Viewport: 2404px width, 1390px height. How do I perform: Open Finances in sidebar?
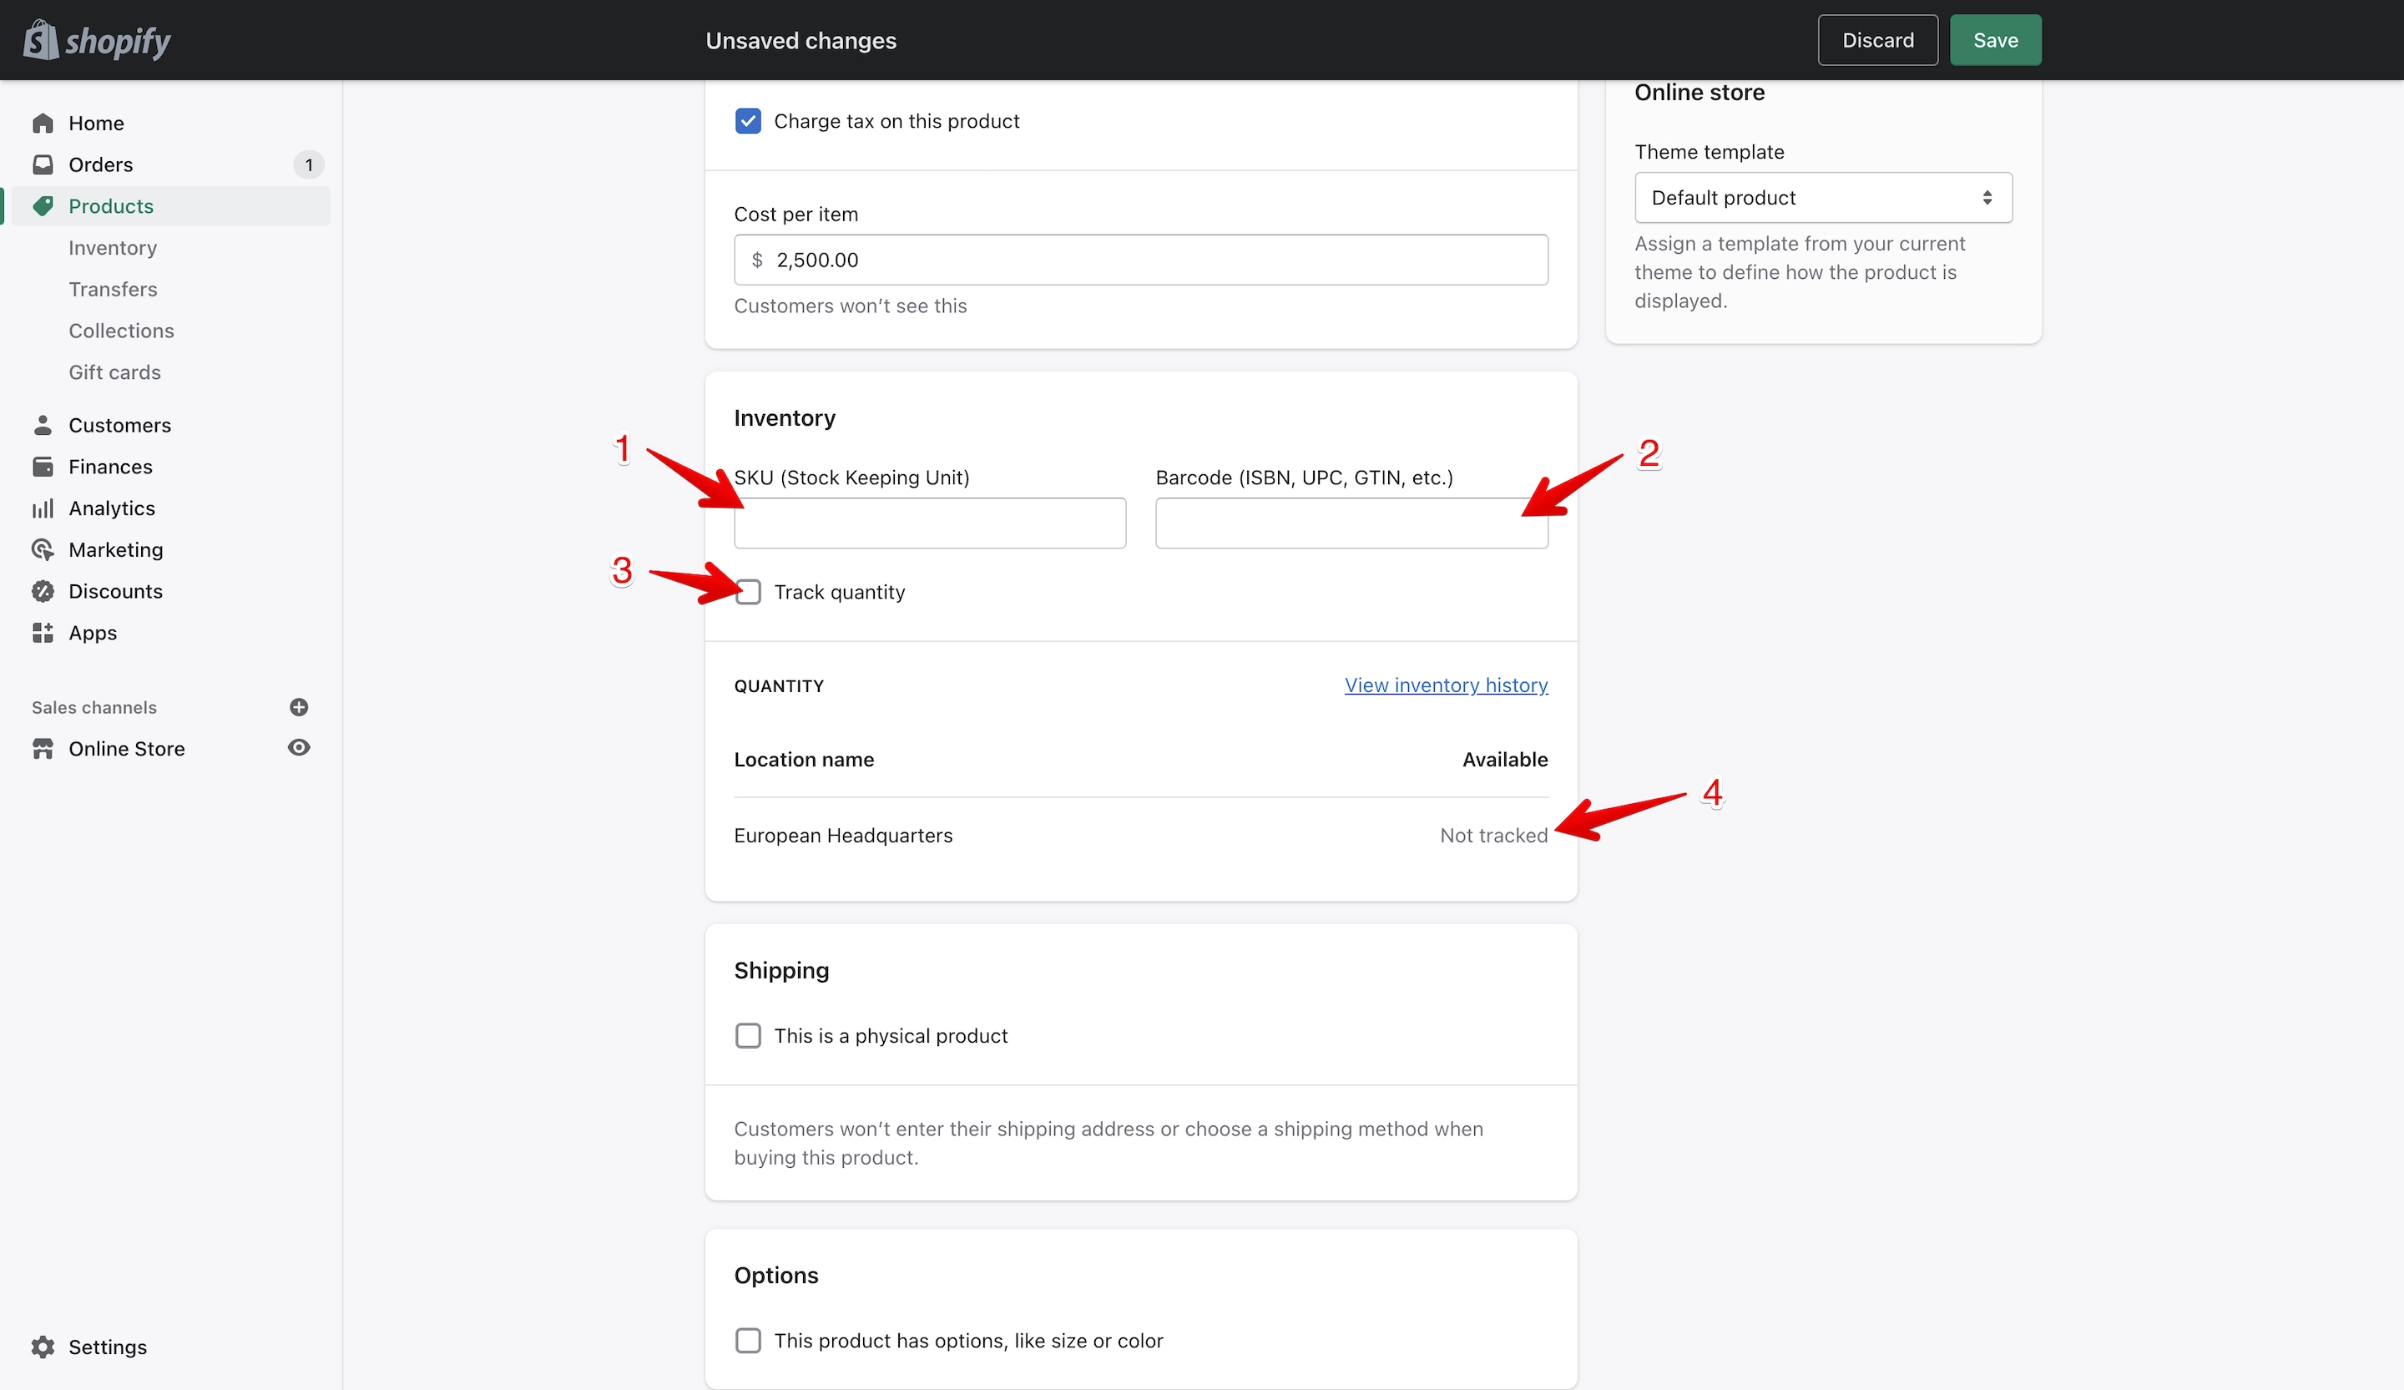[111, 467]
